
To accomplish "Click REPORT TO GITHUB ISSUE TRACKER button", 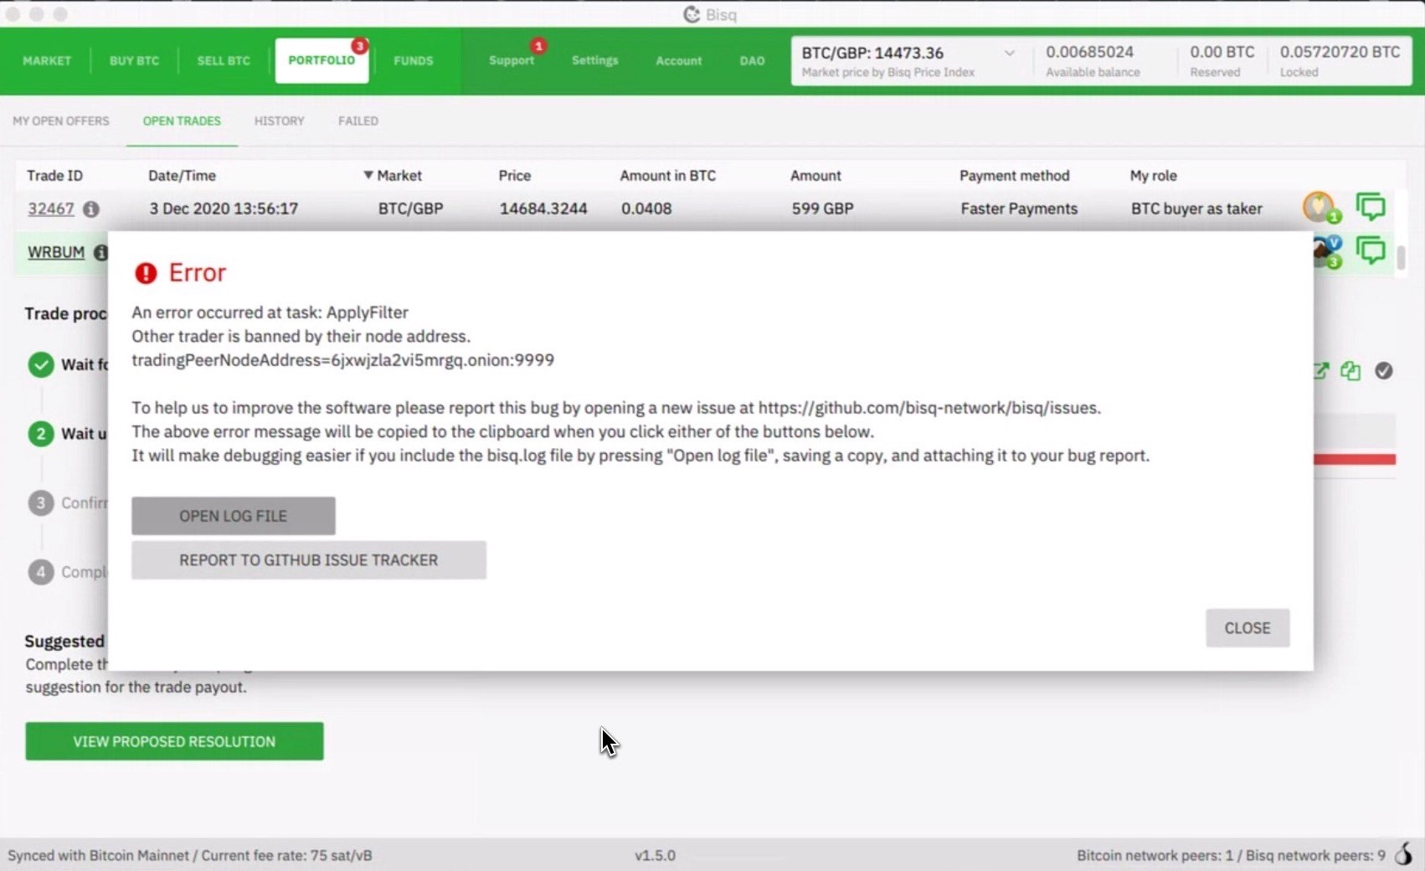I will tap(309, 560).
